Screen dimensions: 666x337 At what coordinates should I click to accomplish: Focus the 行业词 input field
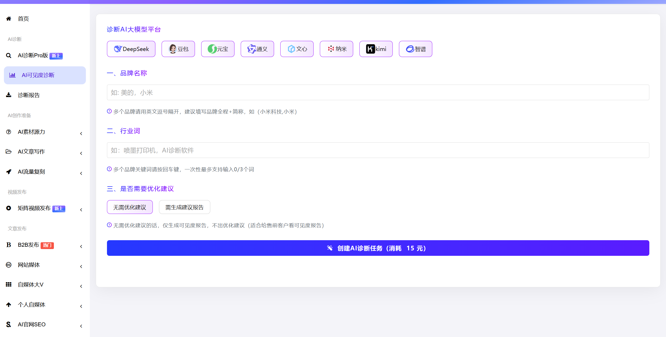[378, 150]
